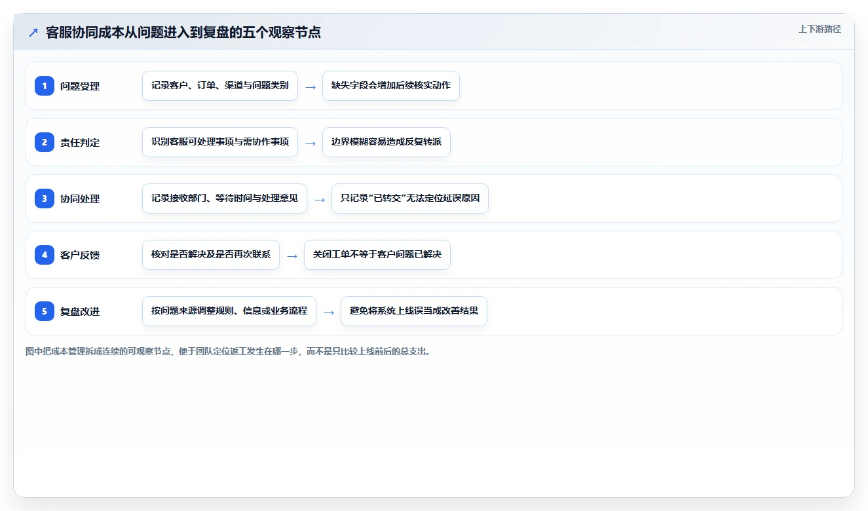Viewport: 868px width, 511px height.
Task: Click the step number 2 badge
Action: (x=45, y=142)
